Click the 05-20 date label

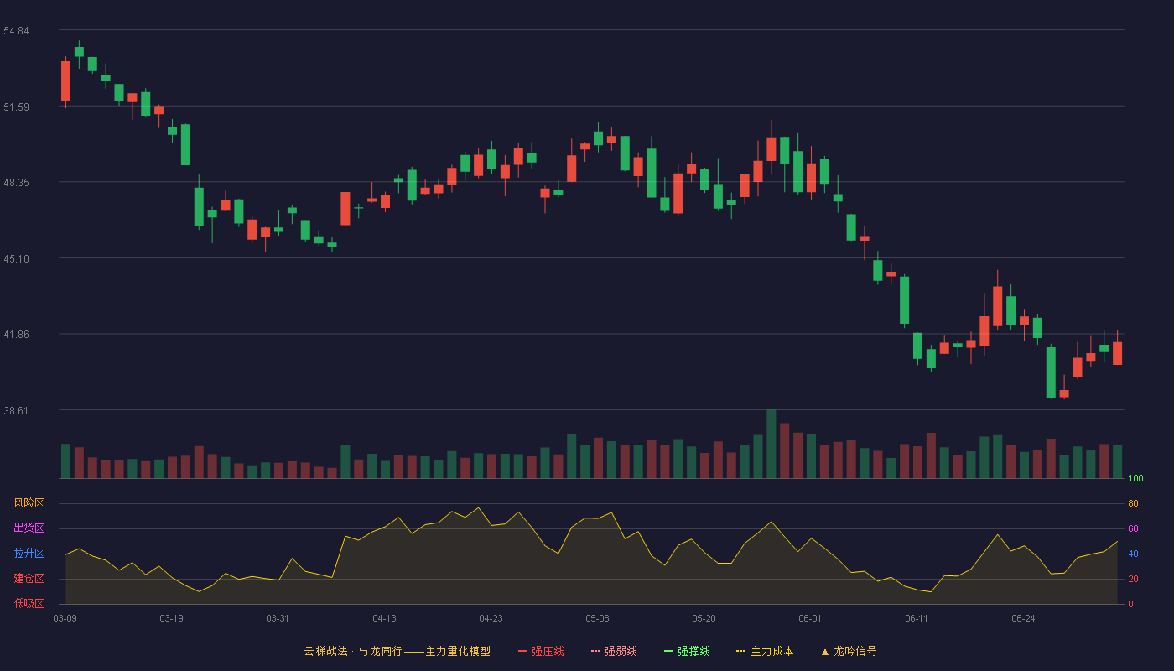click(704, 618)
